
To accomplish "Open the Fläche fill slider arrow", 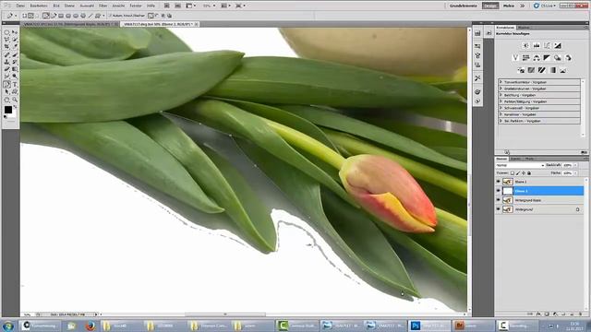I will coord(575,173).
